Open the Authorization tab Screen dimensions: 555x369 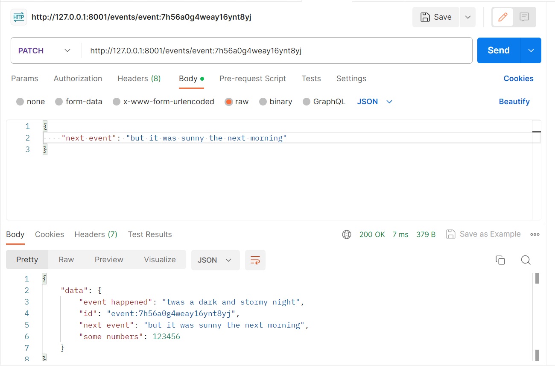(x=78, y=79)
